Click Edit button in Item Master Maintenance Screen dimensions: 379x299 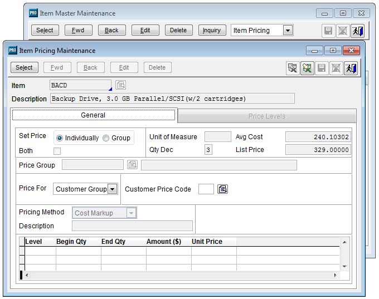point(145,30)
